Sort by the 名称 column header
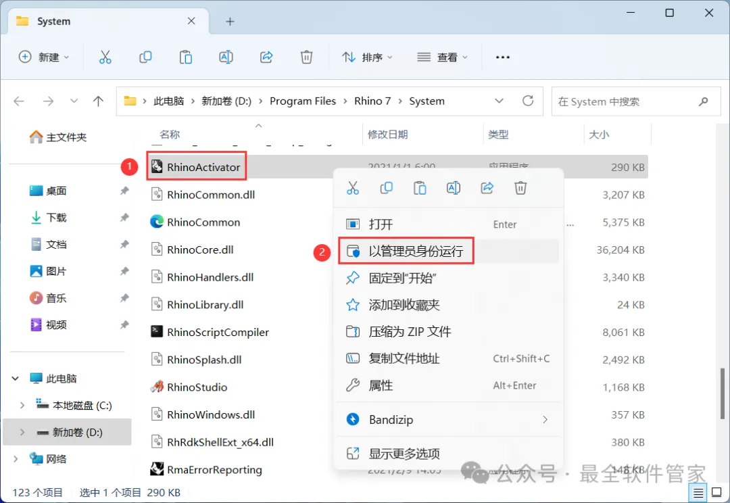730x503 pixels. (170, 135)
